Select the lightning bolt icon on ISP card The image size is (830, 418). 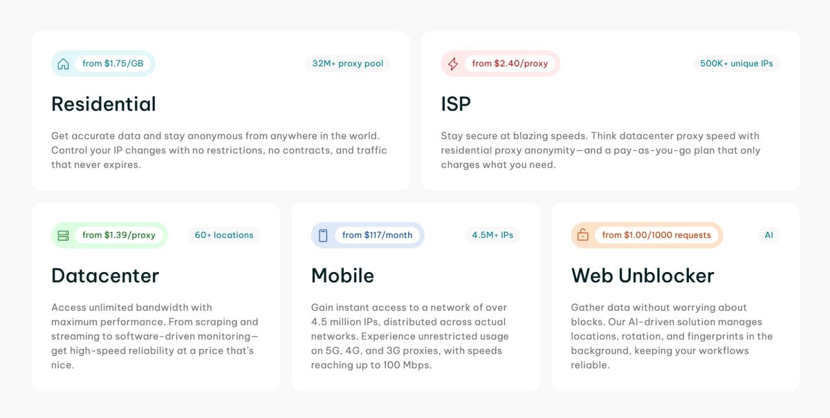pyautogui.click(x=454, y=63)
